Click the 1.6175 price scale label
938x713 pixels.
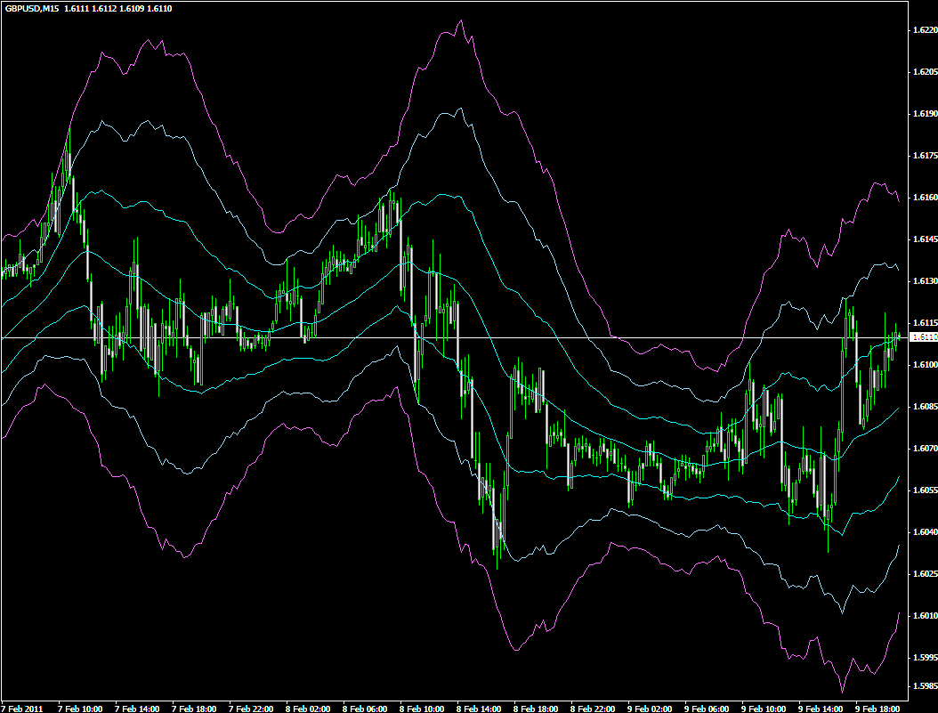coord(925,156)
